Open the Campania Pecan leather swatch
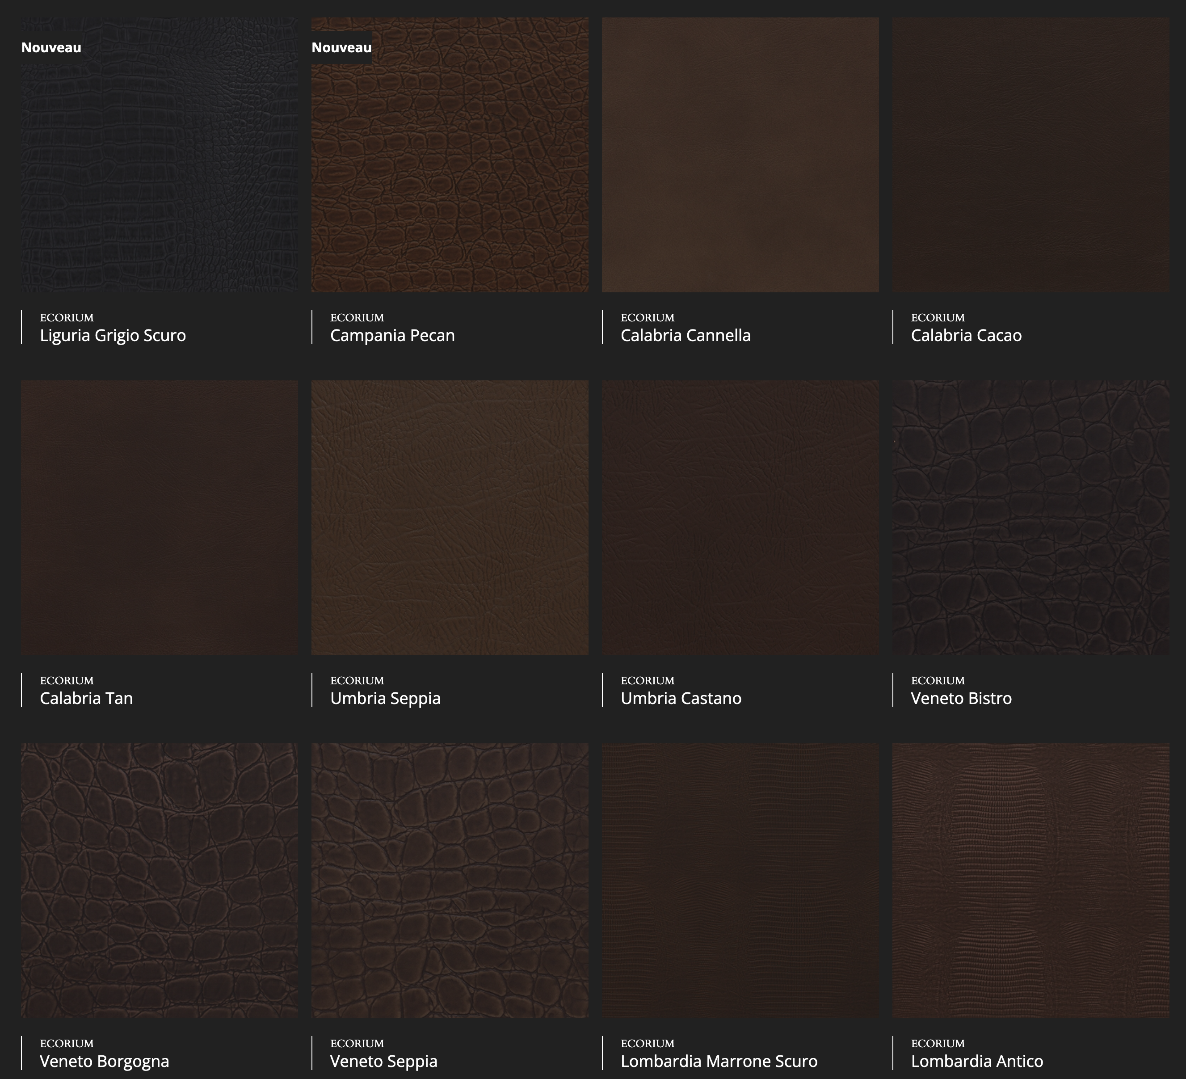Image resolution: width=1186 pixels, height=1079 pixels. tap(450, 165)
